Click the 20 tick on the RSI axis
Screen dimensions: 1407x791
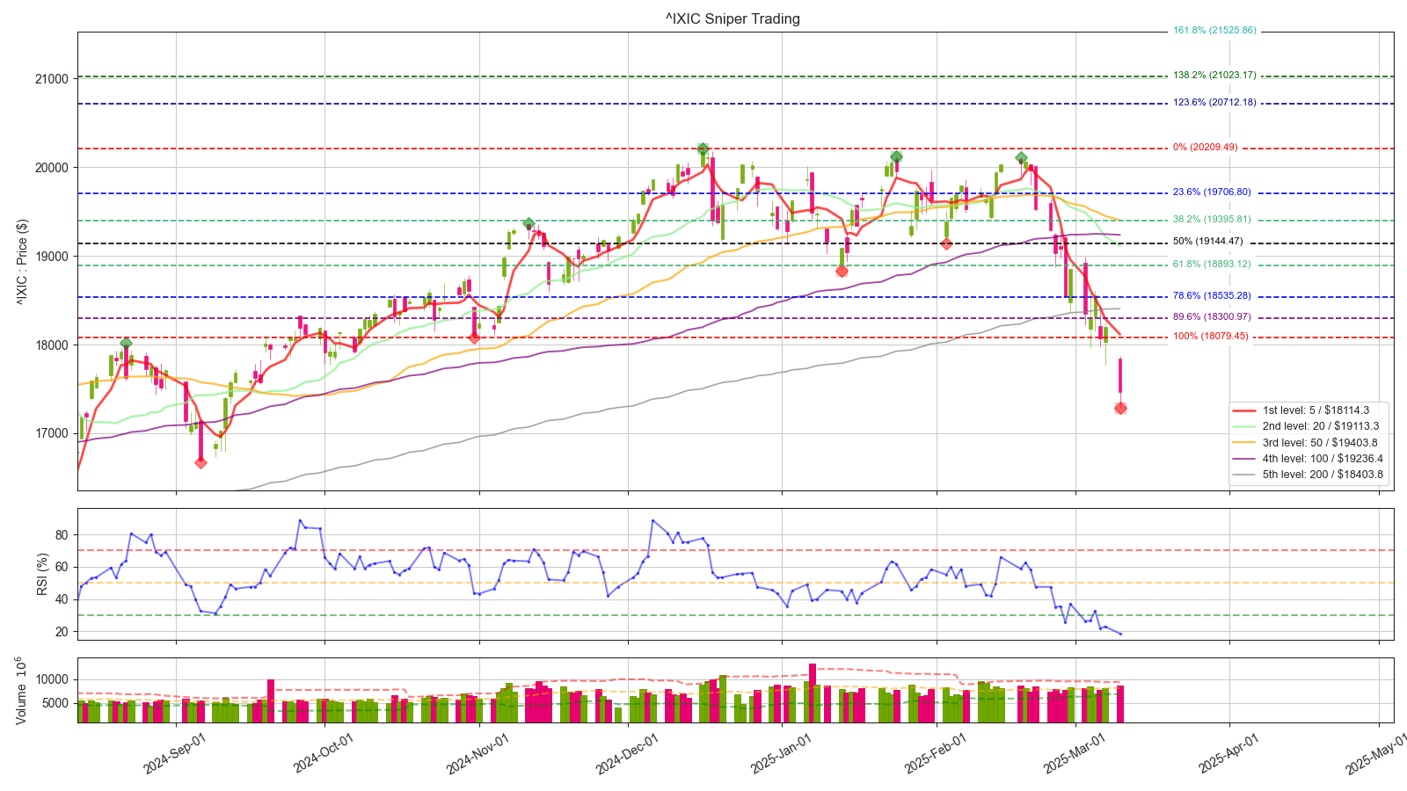pyautogui.click(x=62, y=632)
